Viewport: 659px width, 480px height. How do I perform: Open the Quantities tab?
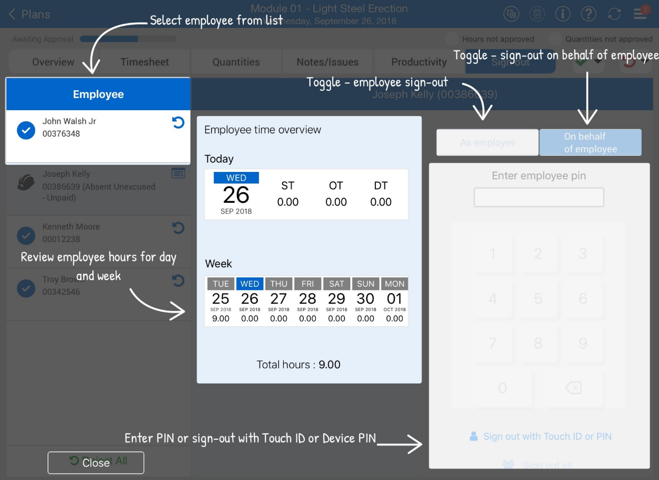[x=236, y=62]
